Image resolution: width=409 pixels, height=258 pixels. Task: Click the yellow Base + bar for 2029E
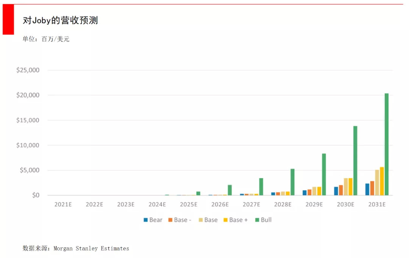pyautogui.click(x=319, y=191)
